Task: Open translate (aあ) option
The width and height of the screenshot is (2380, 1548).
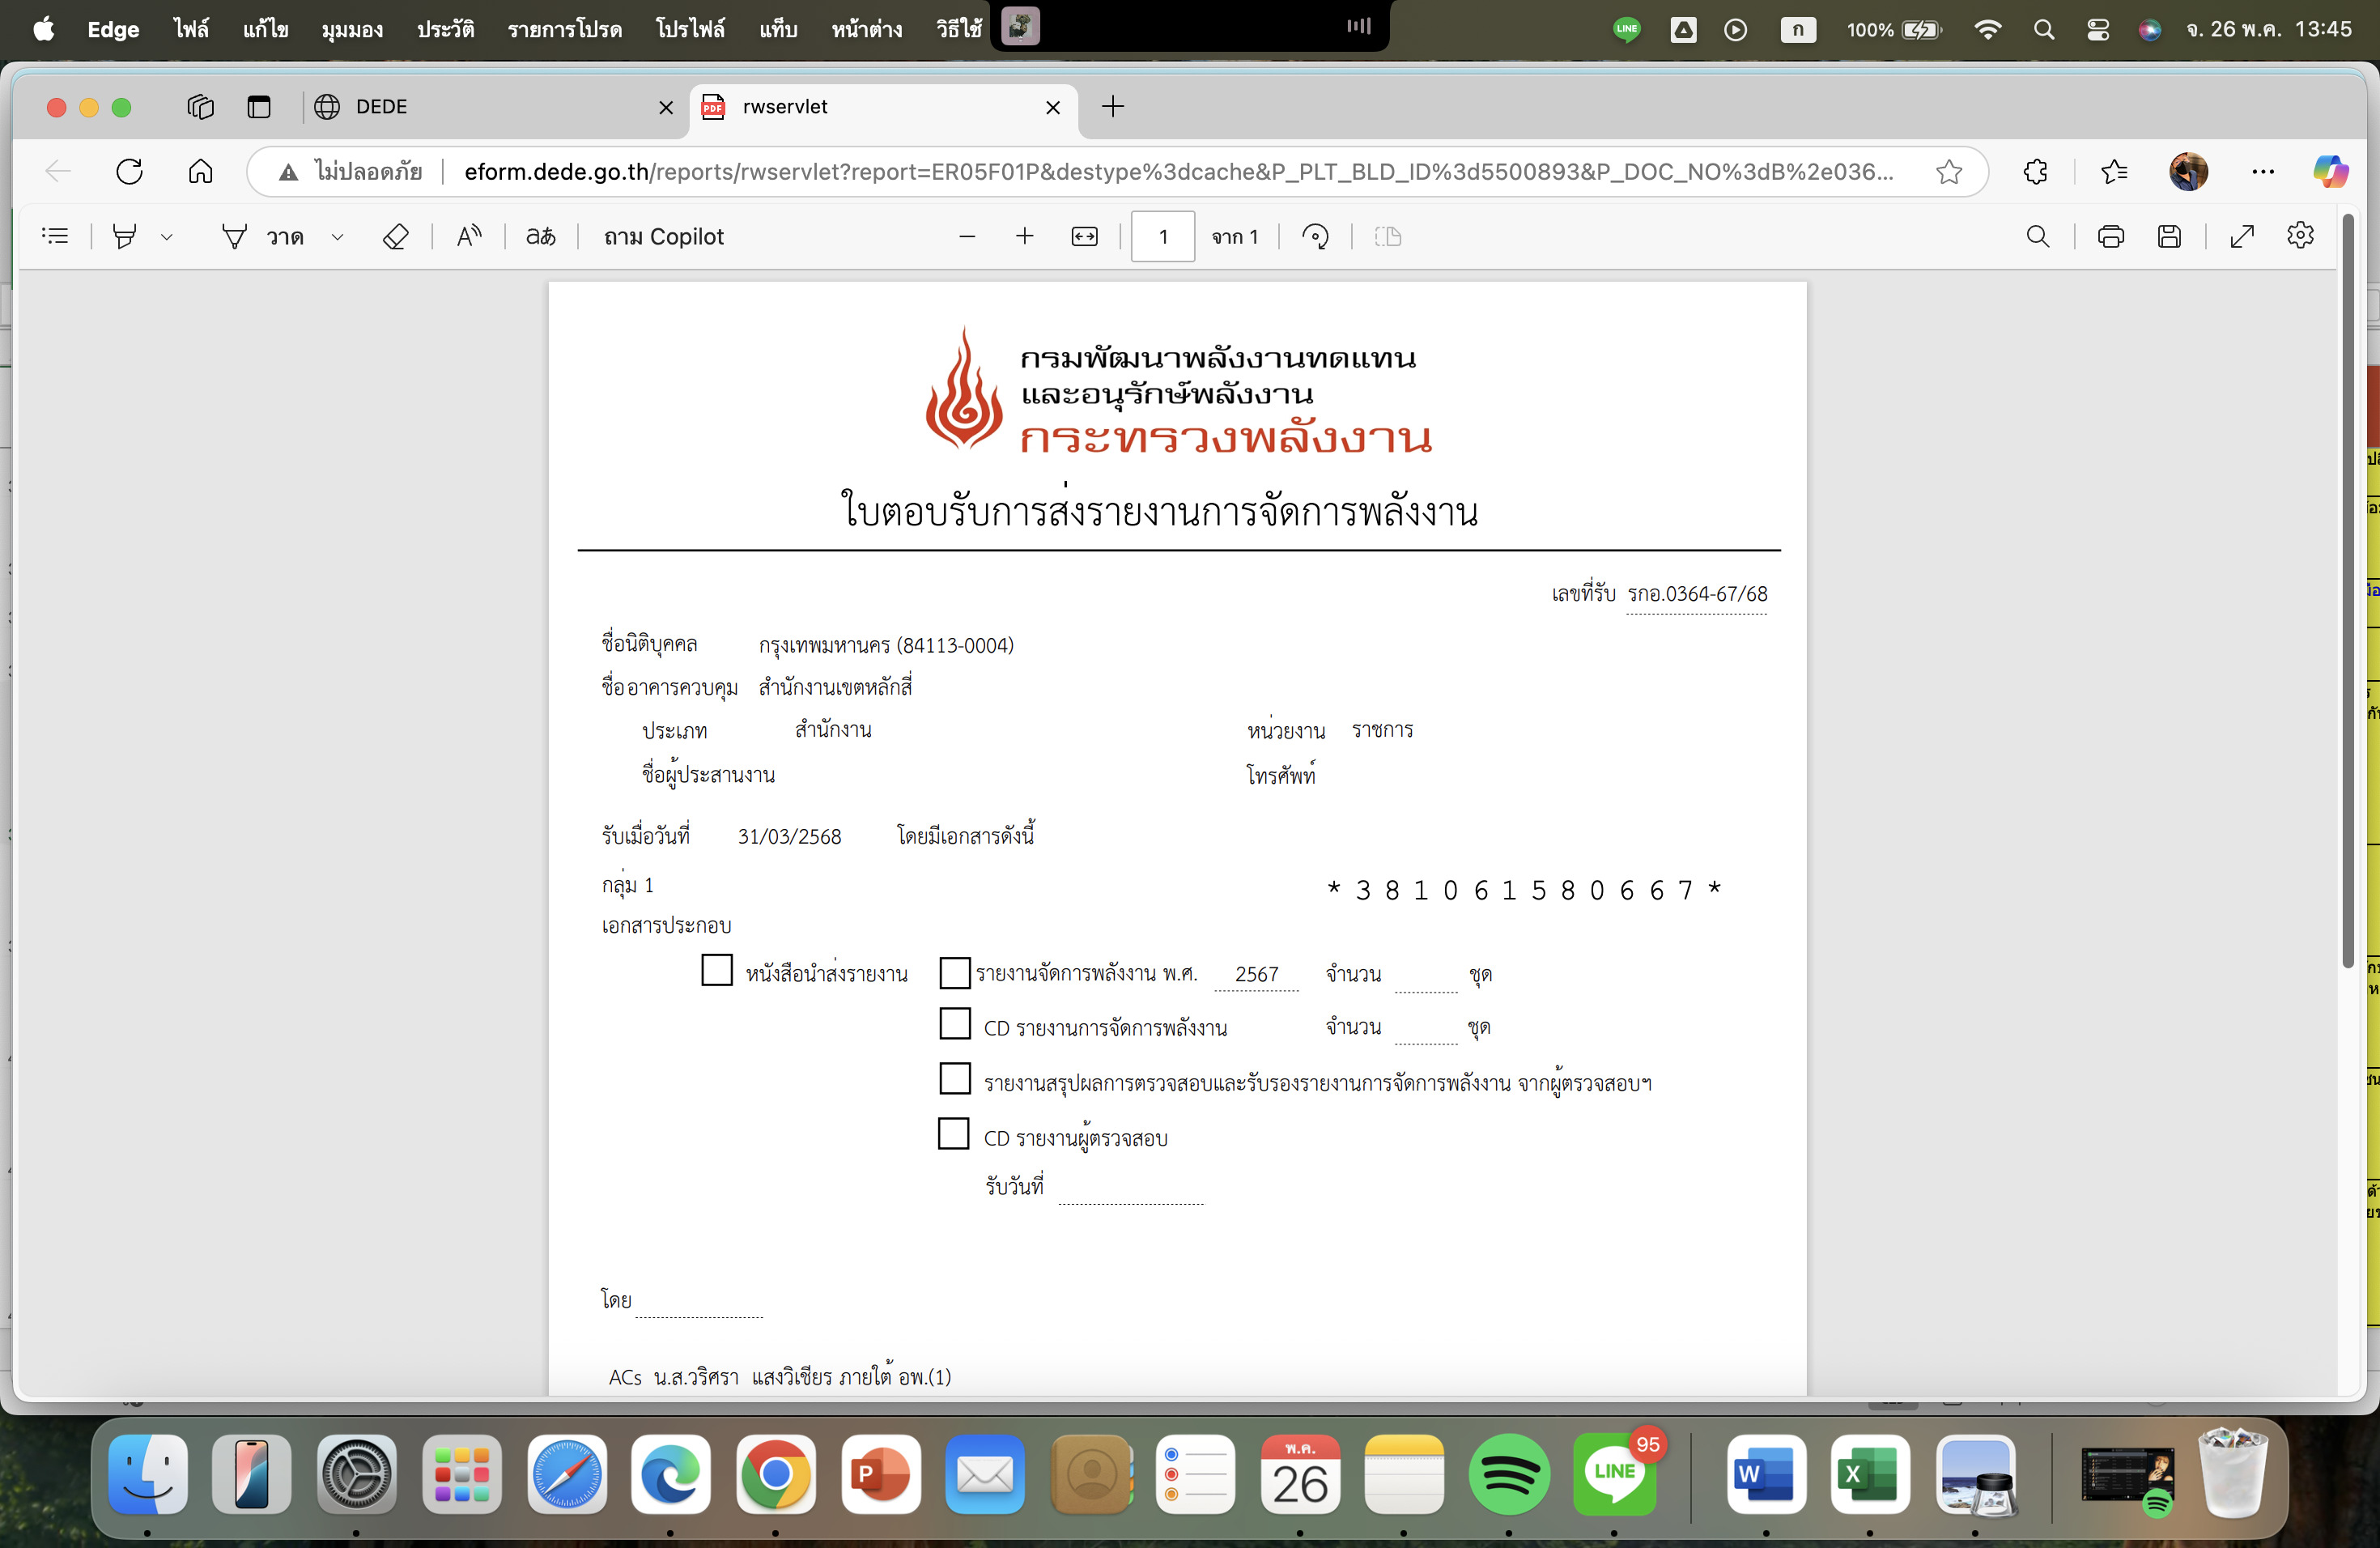Action: 540,236
